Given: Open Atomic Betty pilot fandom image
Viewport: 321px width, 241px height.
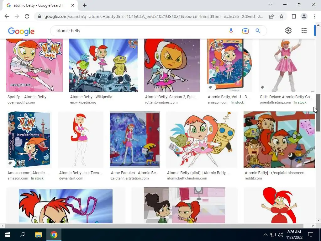Looking at the screenshot, I should tap(202, 140).
